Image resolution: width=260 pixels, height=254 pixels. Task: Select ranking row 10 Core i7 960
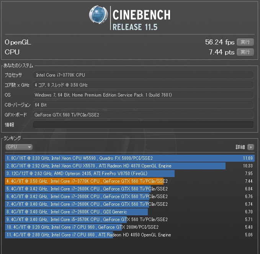coord(130,227)
